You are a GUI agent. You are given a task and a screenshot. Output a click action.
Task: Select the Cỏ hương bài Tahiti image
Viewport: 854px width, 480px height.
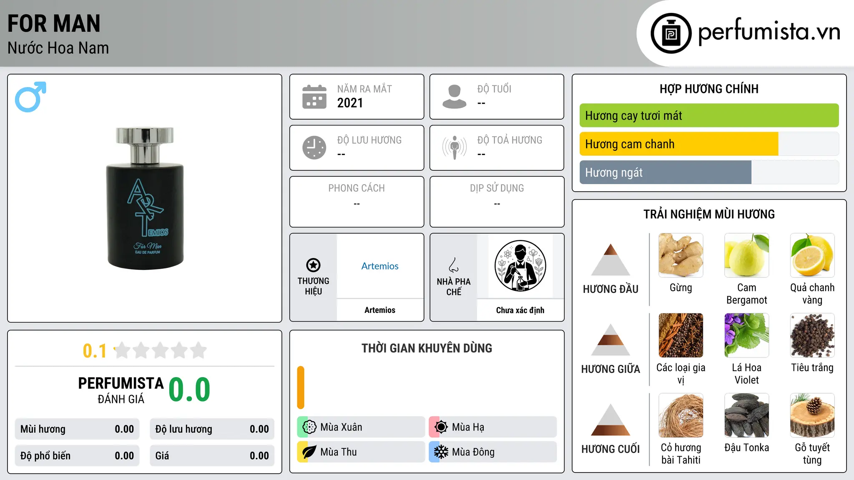point(681,415)
